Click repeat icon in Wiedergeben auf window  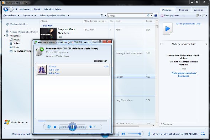(49, 127)
